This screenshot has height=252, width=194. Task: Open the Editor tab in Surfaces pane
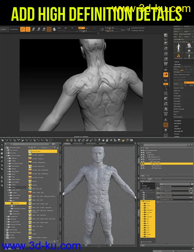150,179
